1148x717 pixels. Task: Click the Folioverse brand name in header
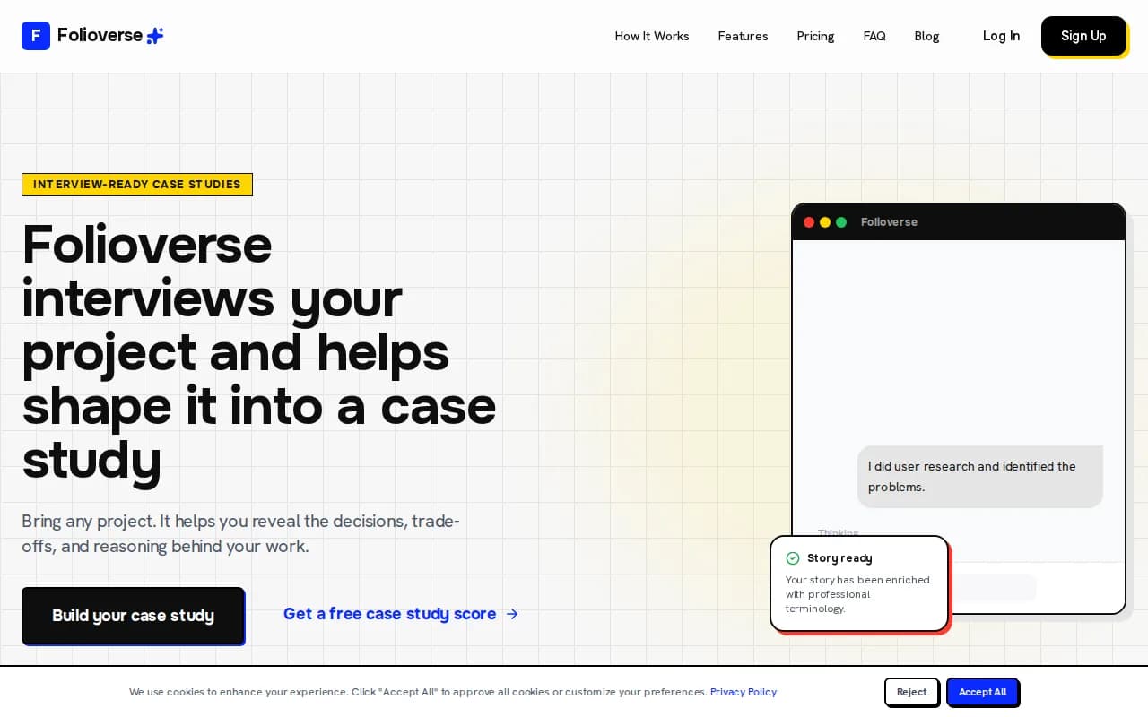100,35
